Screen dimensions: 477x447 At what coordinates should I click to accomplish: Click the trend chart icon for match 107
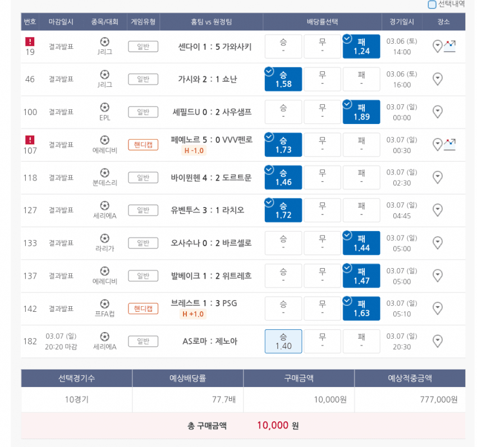[450, 144]
